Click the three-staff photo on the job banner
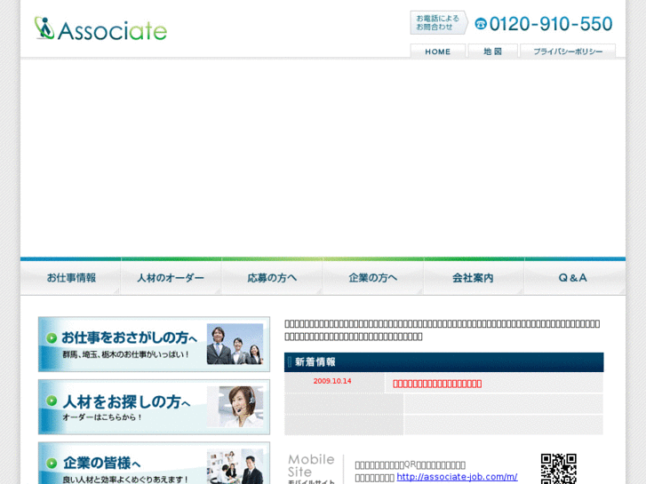The height and width of the screenshot is (484, 646). pos(235,344)
